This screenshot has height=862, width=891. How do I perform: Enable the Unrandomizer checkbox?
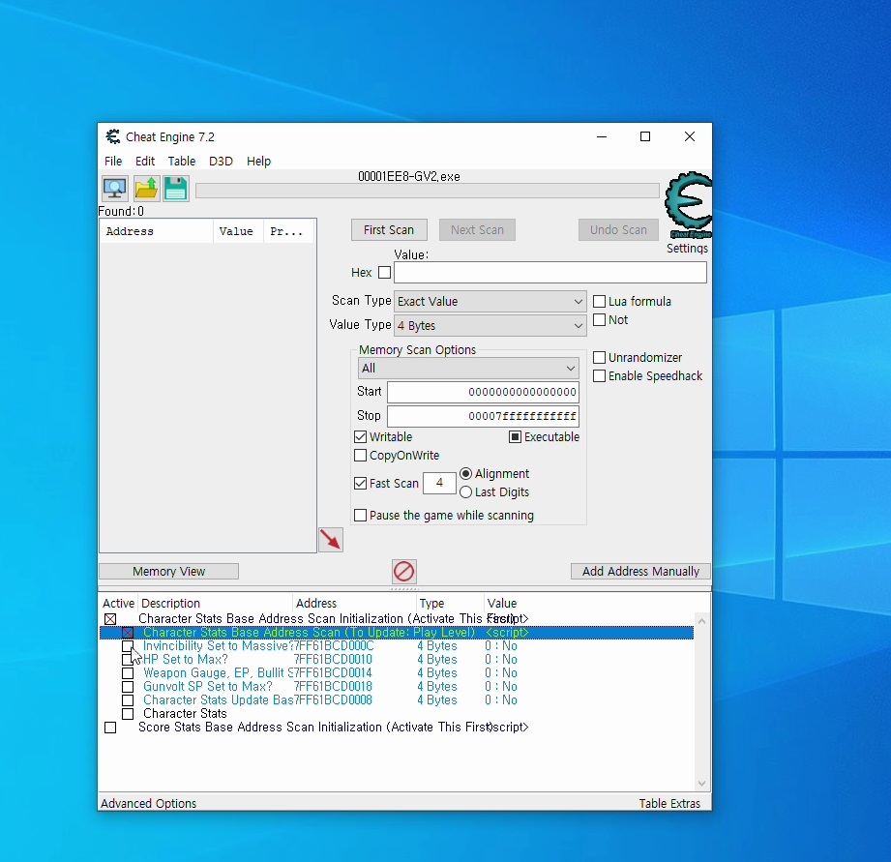(599, 358)
